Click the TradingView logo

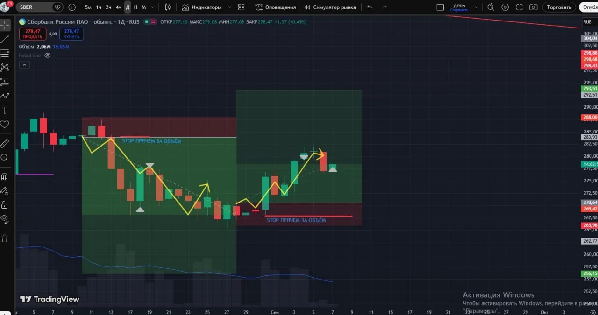click(x=50, y=299)
